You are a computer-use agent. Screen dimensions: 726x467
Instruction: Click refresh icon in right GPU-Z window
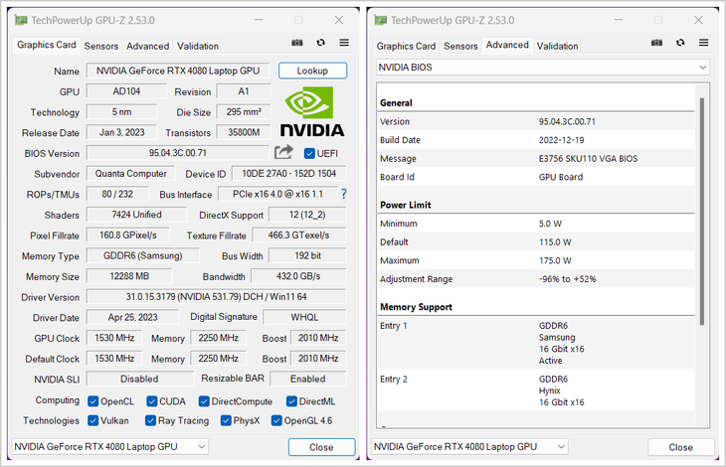tap(680, 43)
